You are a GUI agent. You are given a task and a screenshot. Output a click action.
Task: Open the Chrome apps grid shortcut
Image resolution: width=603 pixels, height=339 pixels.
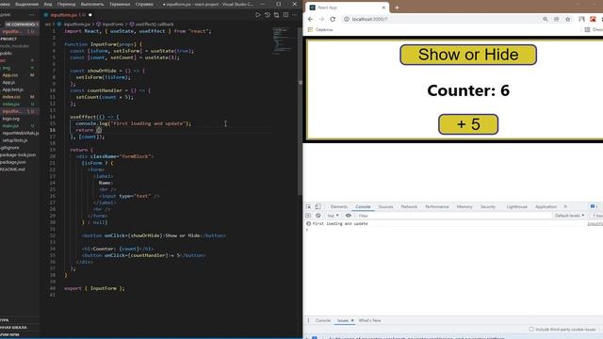310,29
